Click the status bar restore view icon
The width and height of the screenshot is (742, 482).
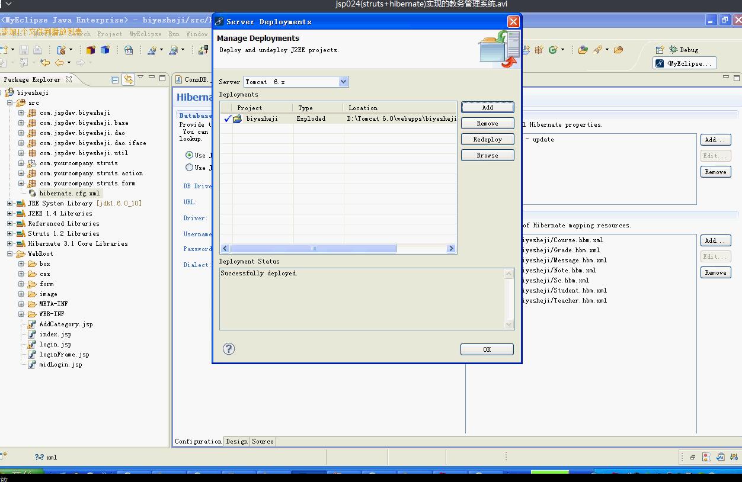pyautogui.click(x=692, y=457)
